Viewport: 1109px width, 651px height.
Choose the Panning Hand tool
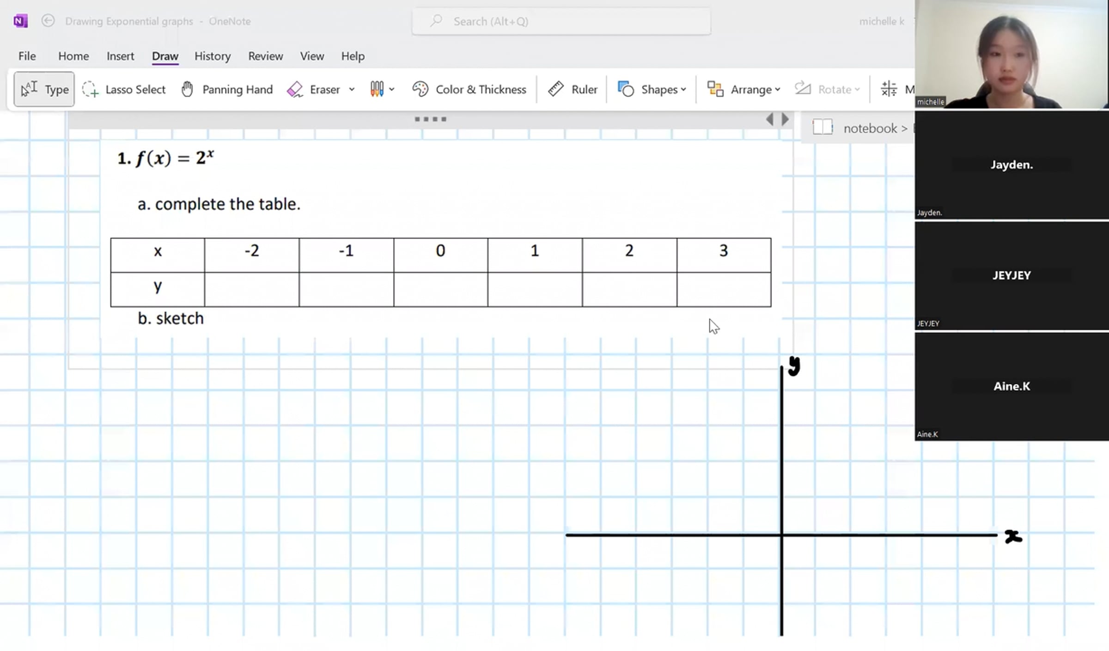point(227,89)
